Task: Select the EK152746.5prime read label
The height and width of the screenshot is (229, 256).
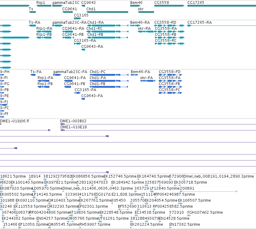Action: tap(120, 176)
